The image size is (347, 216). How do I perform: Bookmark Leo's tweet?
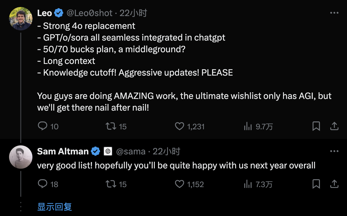[x=316, y=126]
